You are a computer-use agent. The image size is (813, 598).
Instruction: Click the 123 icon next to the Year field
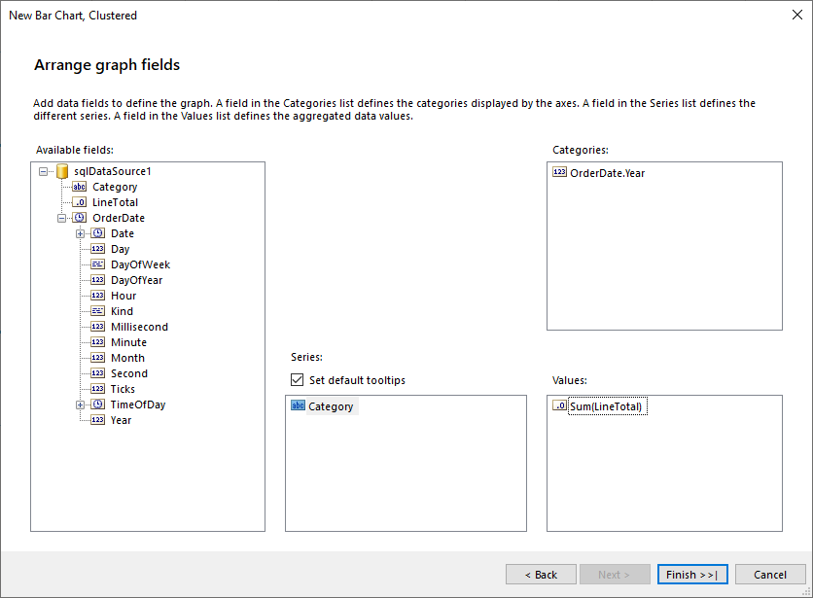[97, 419]
